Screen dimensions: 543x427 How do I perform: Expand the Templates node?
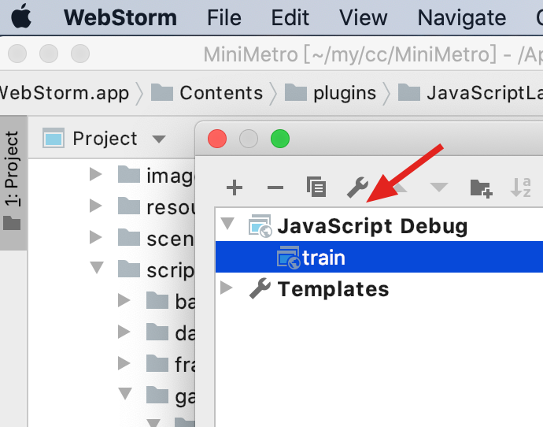pyautogui.click(x=228, y=288)
